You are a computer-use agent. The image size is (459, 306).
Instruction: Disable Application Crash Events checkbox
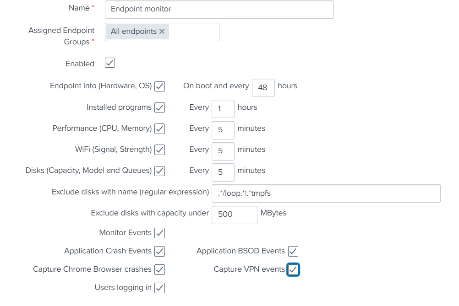tap(159, 251)
